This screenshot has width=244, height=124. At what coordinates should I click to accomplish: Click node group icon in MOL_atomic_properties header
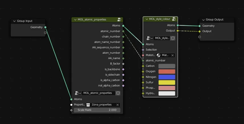click(x=119, y=20)
